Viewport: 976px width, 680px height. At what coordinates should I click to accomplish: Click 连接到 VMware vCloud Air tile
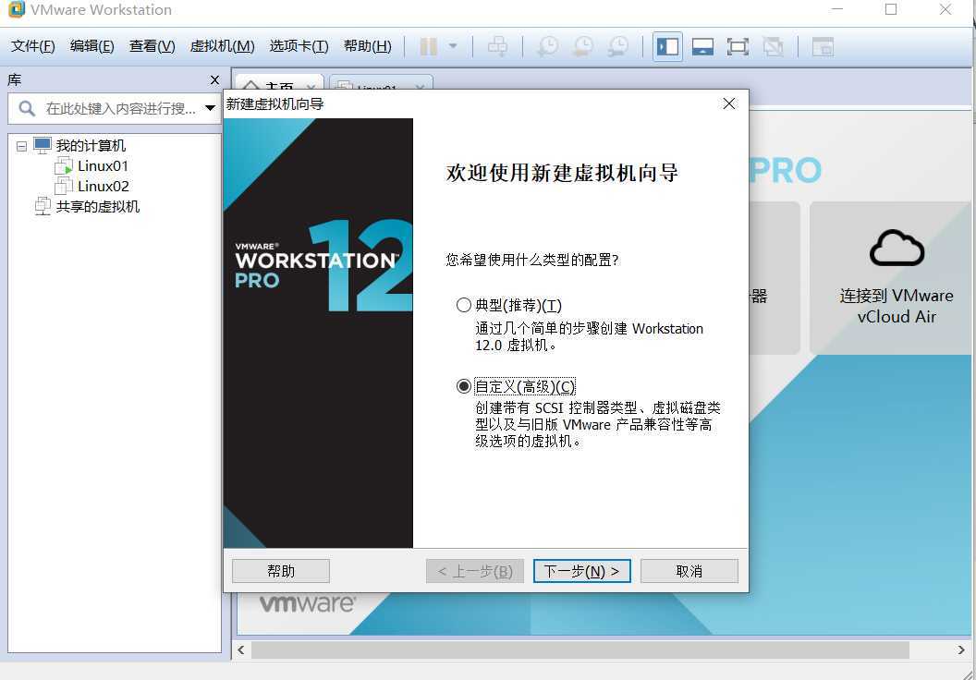893,278
